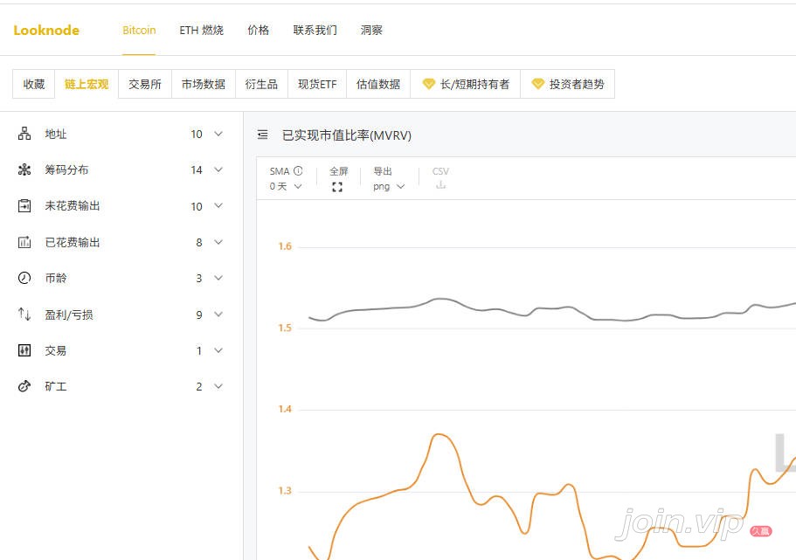Select the 交易 sidebar label
796x560 pixels.
(56, 350)
